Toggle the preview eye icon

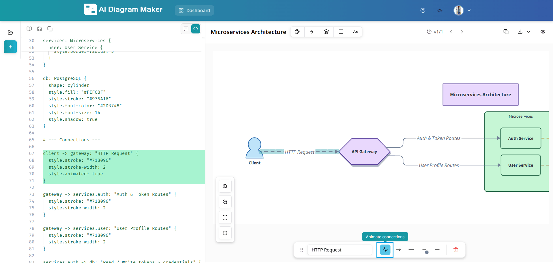point(543,32)
